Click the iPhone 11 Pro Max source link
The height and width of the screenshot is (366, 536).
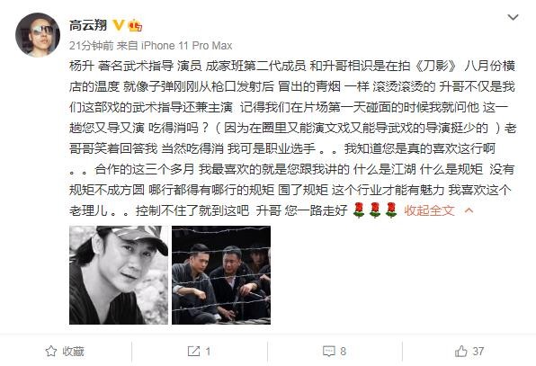(187, 46)
